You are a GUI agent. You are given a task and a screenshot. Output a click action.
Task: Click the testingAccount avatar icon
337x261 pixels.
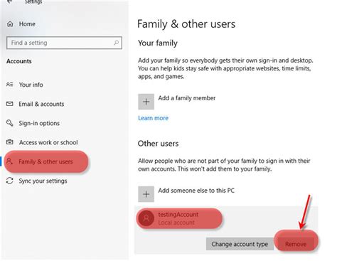click(146, 218)
